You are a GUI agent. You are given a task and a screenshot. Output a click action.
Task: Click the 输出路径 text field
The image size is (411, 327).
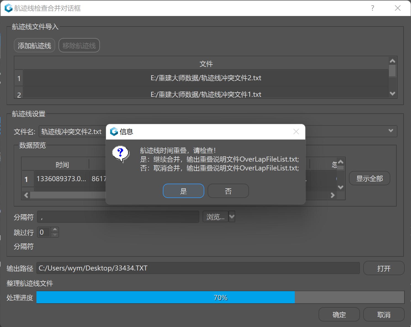click(198, 268)
